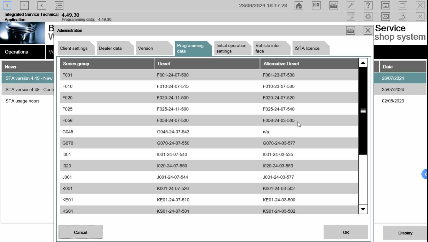
Task: Open the help question mark icon
Action: point(368,5)
